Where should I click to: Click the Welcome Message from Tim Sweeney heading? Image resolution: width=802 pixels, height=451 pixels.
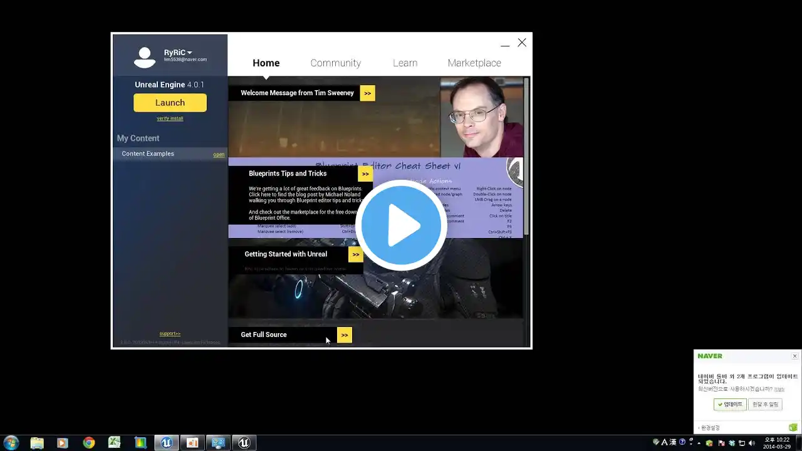(298, 93)
